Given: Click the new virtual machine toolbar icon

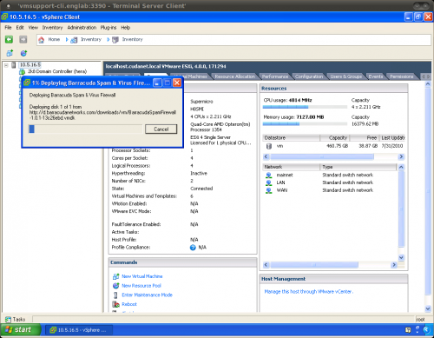Looking at the screenshot, I should click(10, 53).
